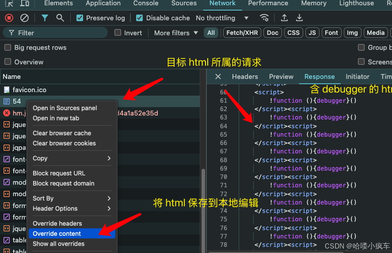Click the Filter text input field
This screenshot has width=392, height=253.
[55, 33]
